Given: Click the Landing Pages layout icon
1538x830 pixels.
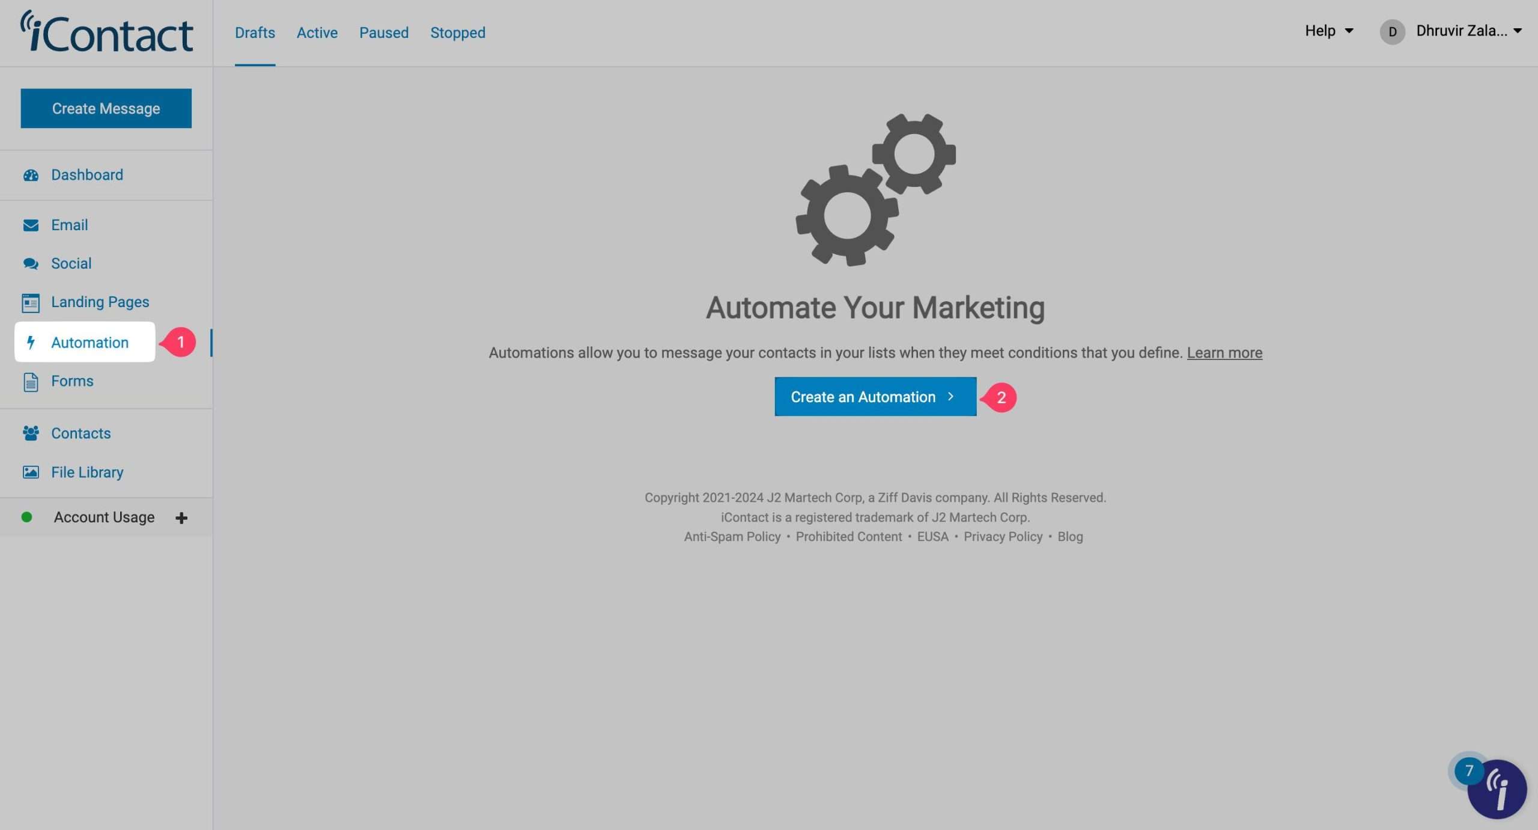Looking at the screenshot, I should pyautogui.click(x=31, y=302).
